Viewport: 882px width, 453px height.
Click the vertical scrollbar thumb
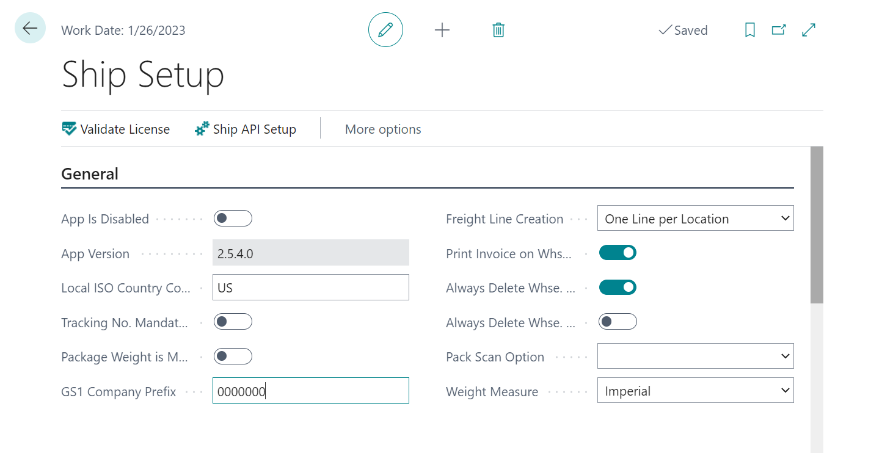point(817,225)
